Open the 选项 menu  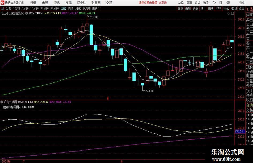(x=206, y=3)
